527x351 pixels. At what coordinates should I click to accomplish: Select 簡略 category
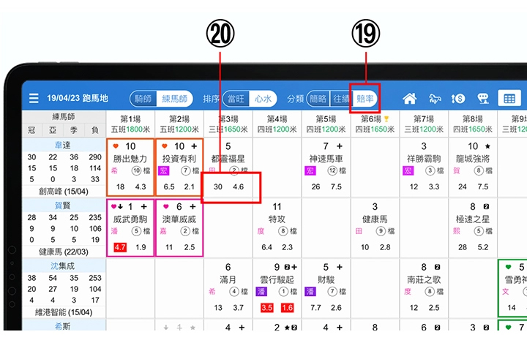(318, 99)
